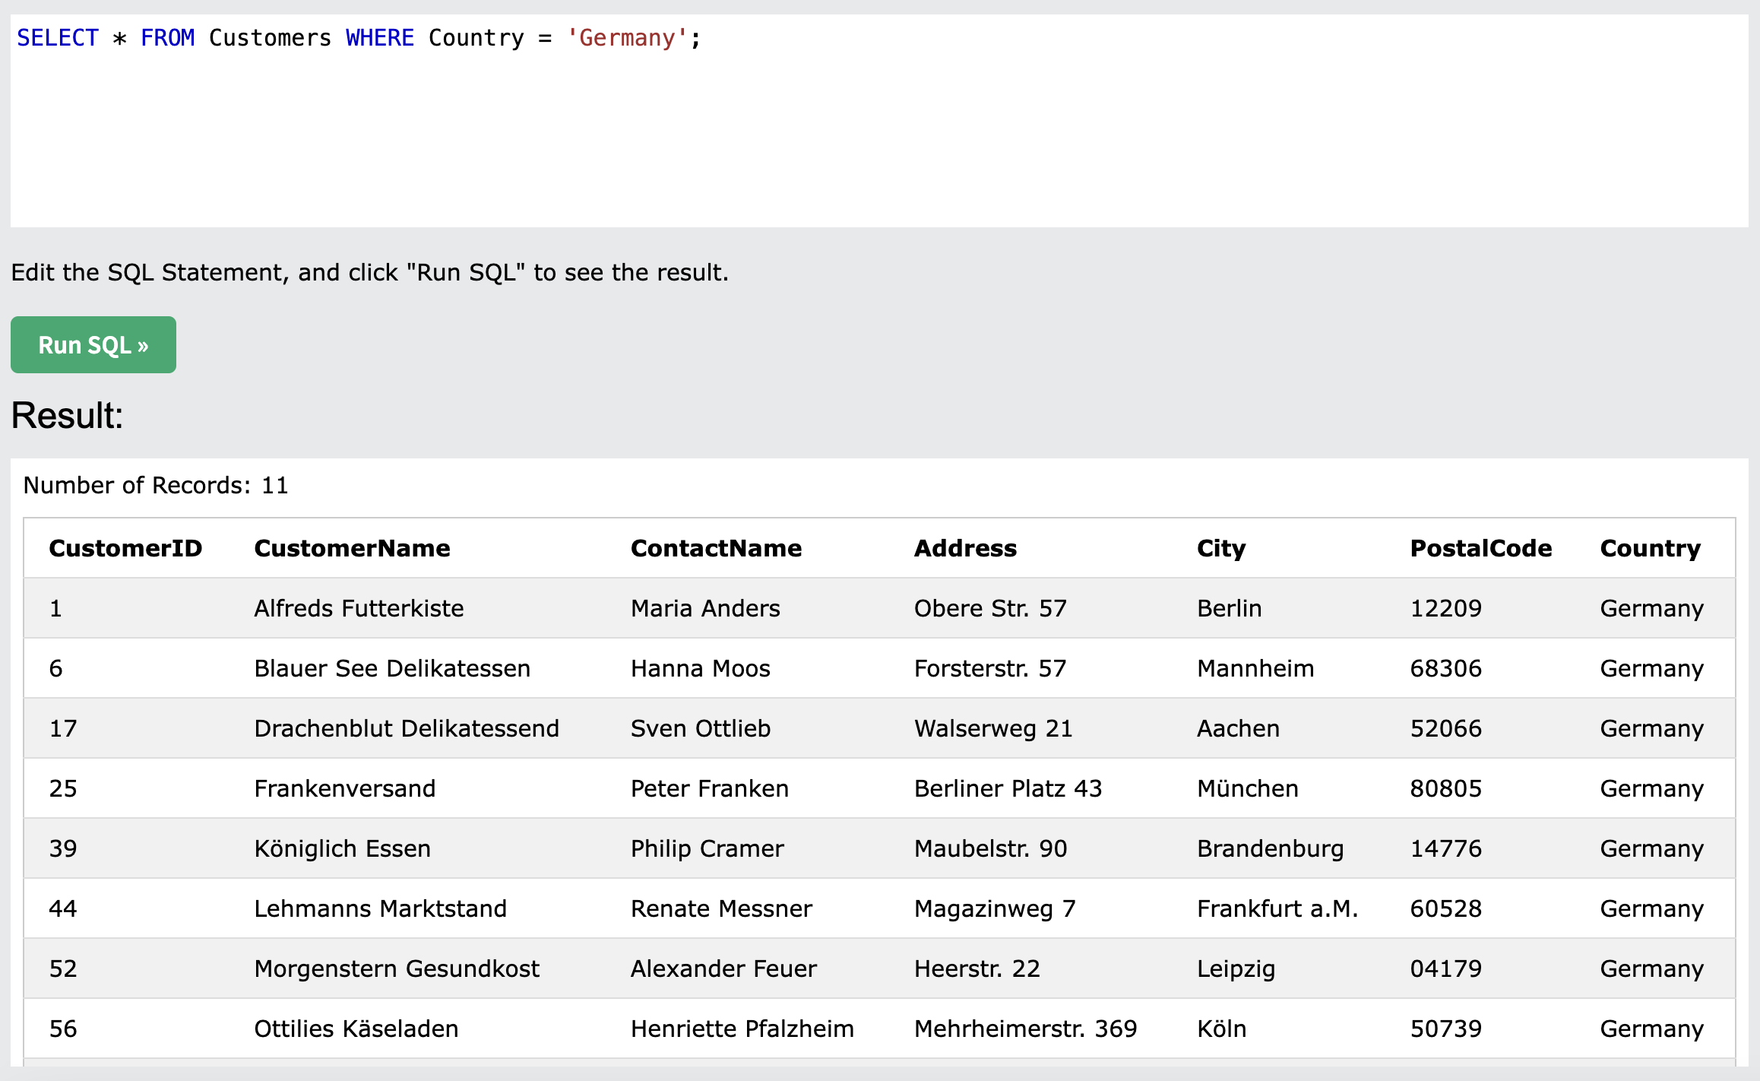Click the Run SQL button
1760x1081 pixels.
pos(93,345)
